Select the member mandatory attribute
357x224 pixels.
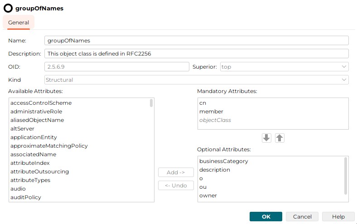pyautogui.click(x=211, y=112)
